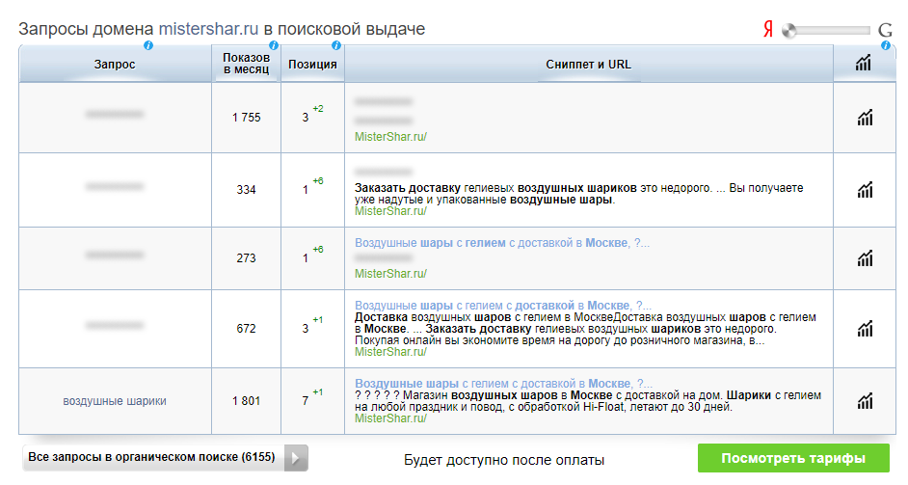Screen dimensions: 908x485
Task: Open the MisterShar.ru/ URL in the 1 755 row
Action: [390, 137]
